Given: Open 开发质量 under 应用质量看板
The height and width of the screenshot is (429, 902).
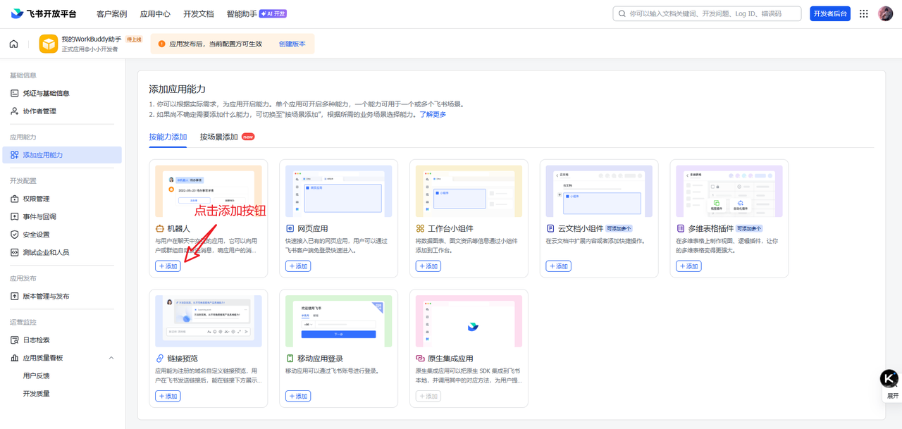Looking at the screenshot, I should click(x=37, y=394).
